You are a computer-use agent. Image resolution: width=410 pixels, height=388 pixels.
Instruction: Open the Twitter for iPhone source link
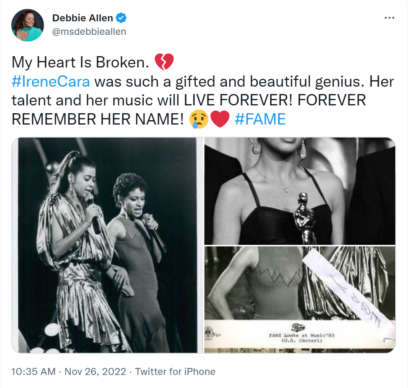tap(176, 372)
